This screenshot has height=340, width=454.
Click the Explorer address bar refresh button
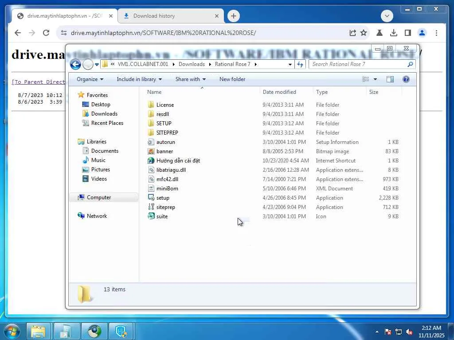coord(300,64)
